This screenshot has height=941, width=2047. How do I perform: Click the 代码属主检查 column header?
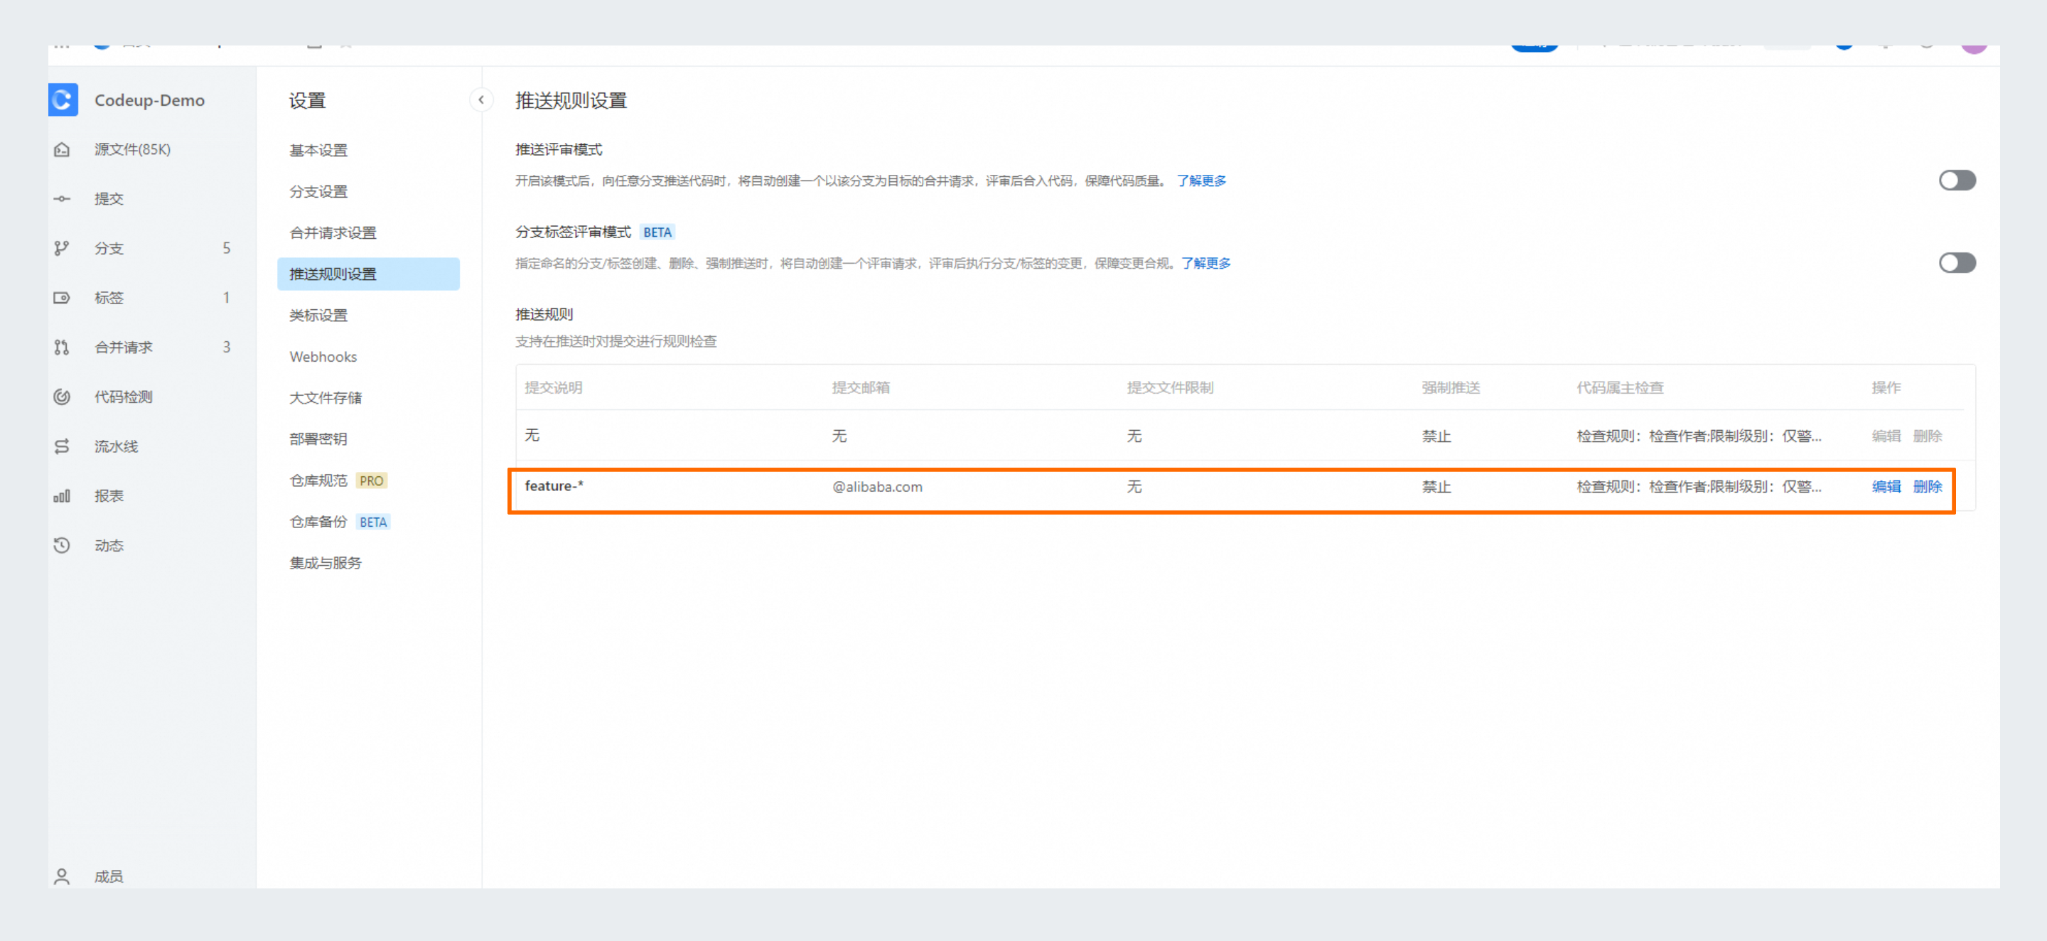click(1621, 388)
